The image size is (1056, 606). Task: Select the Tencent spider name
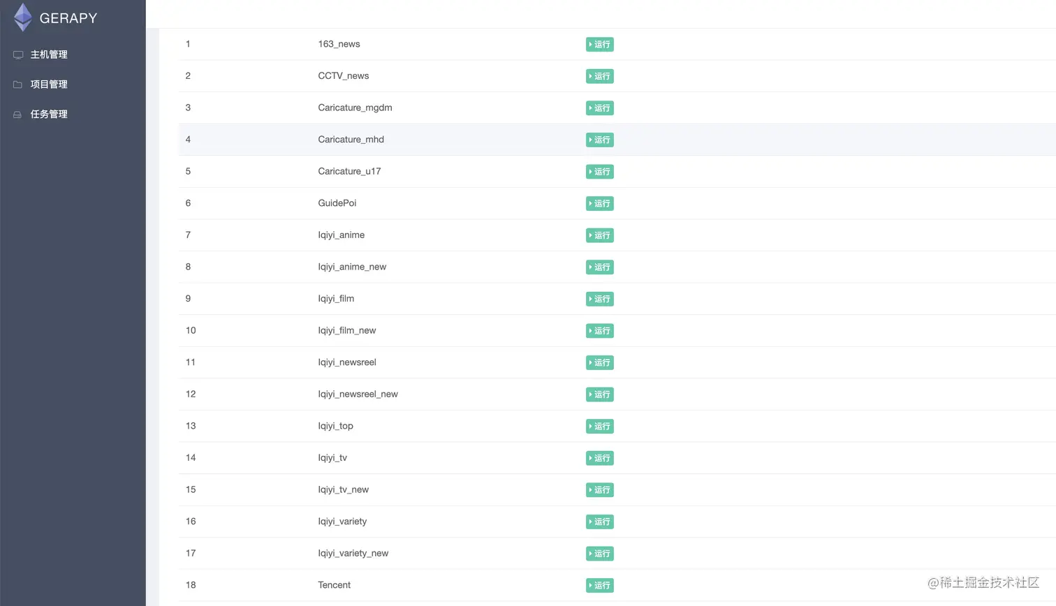click(334, 585)
